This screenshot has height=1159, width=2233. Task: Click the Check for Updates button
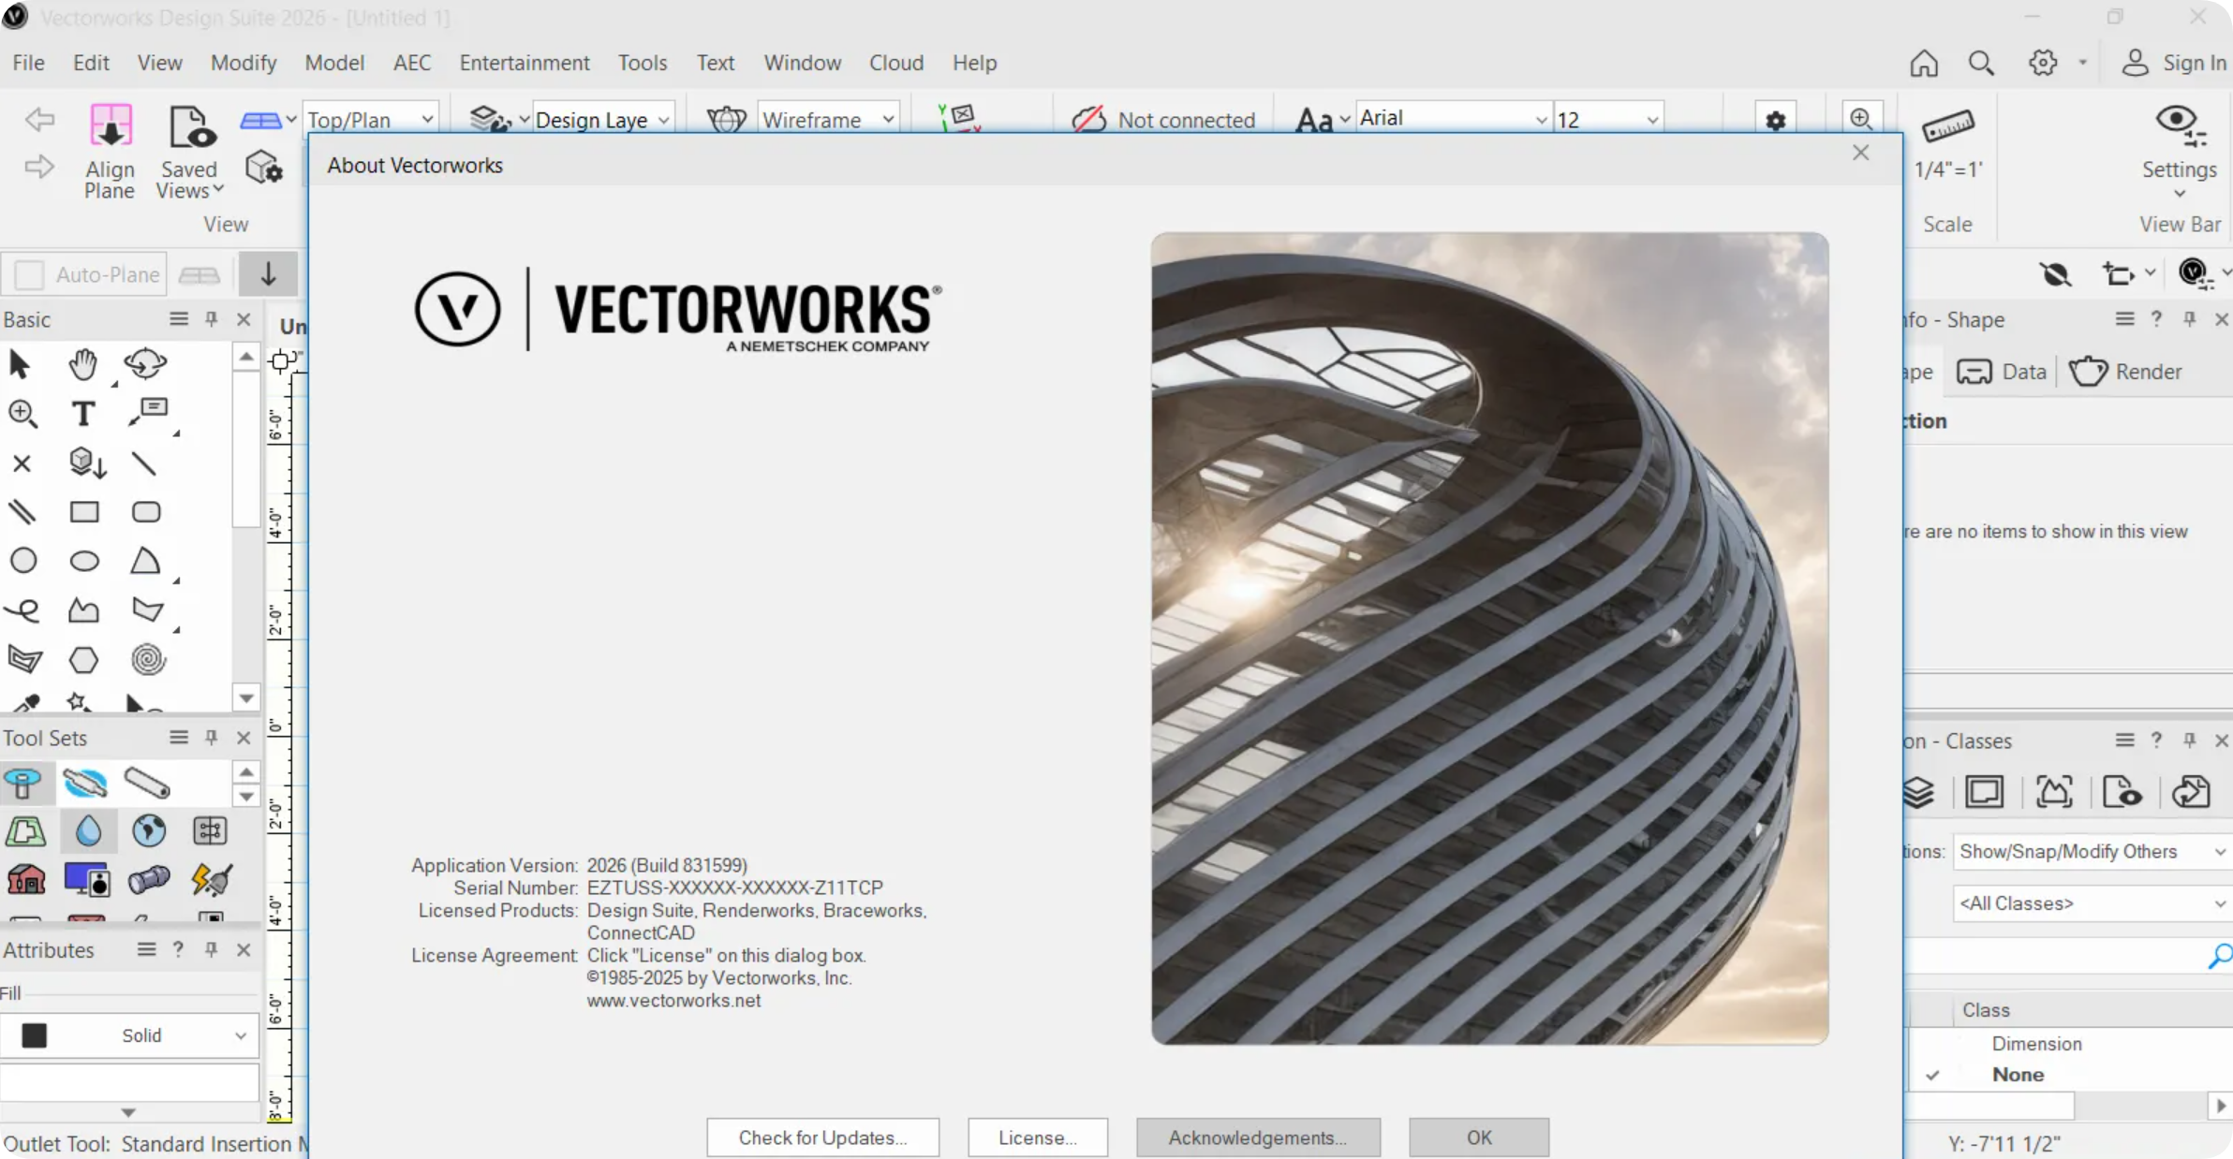point(822,1137)
